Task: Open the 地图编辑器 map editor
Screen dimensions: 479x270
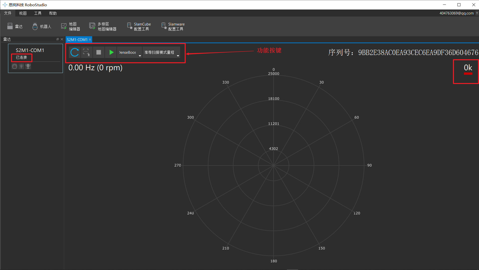Action: tap(71, 26)
